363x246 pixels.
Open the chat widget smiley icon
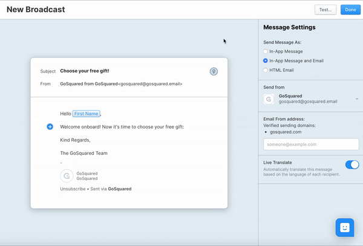tap(344, 227)
